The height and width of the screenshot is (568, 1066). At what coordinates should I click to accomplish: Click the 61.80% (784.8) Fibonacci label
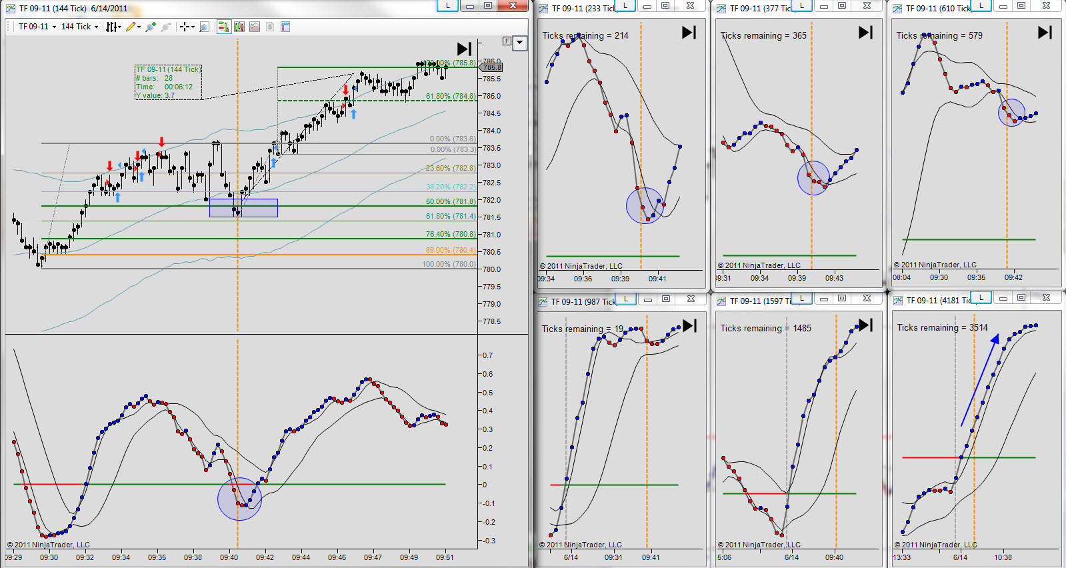coord(451,97)
